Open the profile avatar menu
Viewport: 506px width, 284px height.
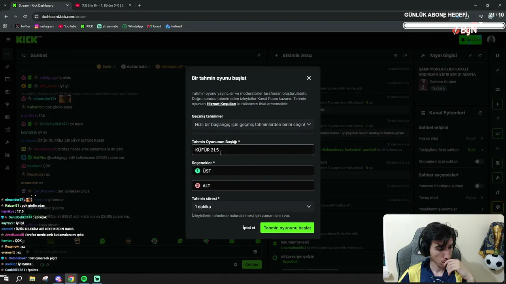coord(491,39)
